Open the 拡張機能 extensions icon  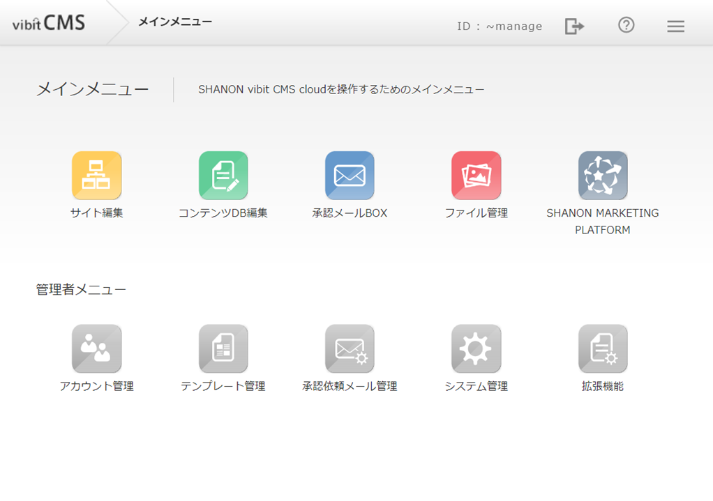[601, 348]
